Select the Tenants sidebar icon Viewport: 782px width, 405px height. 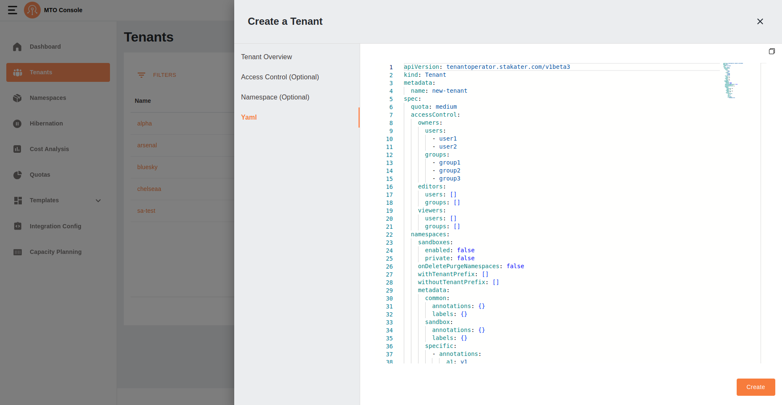pos(17,72)
